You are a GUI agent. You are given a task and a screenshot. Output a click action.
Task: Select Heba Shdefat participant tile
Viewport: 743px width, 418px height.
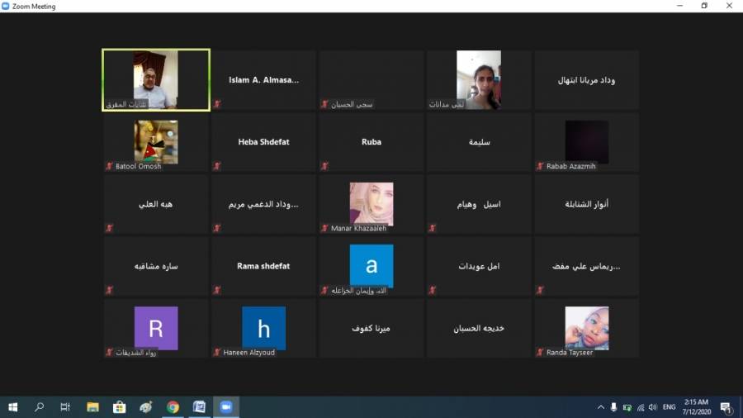coord(263,142)
